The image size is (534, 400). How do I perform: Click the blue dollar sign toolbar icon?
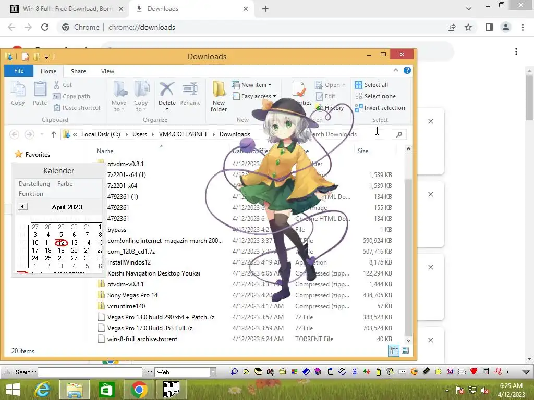coord(354,372)
